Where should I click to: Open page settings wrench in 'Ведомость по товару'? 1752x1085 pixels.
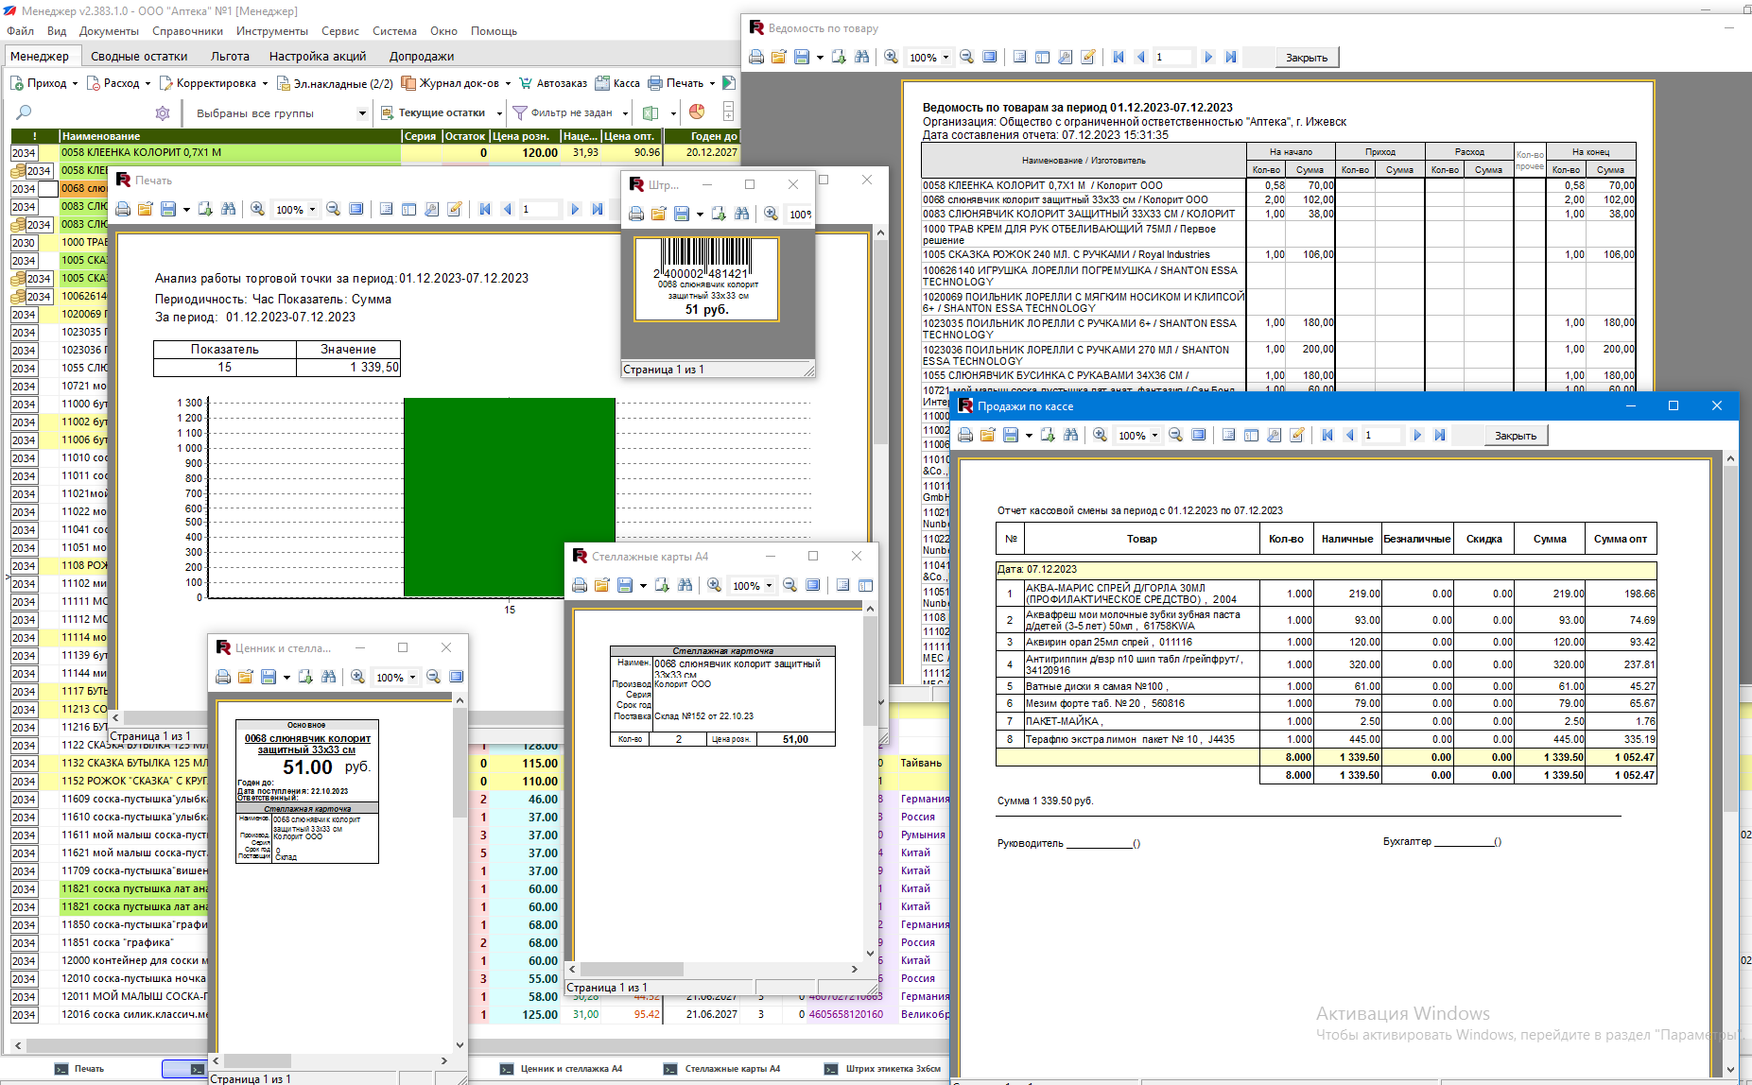1066,57
